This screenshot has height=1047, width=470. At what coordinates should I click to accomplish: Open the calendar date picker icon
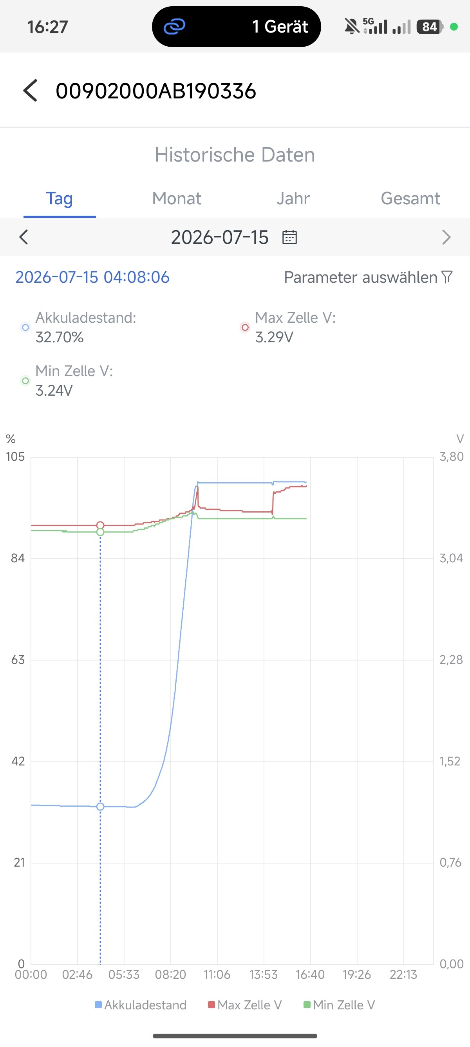pos(289,237)
